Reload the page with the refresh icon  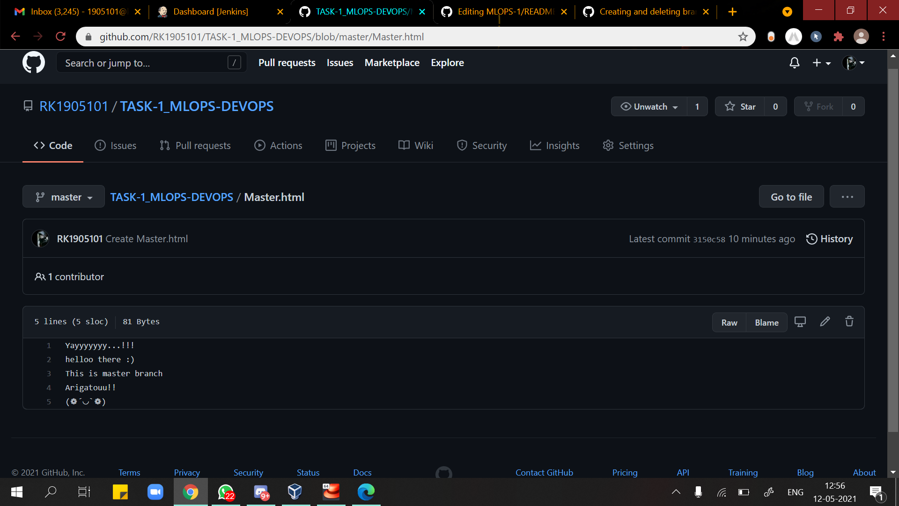[x=60, y=37]
